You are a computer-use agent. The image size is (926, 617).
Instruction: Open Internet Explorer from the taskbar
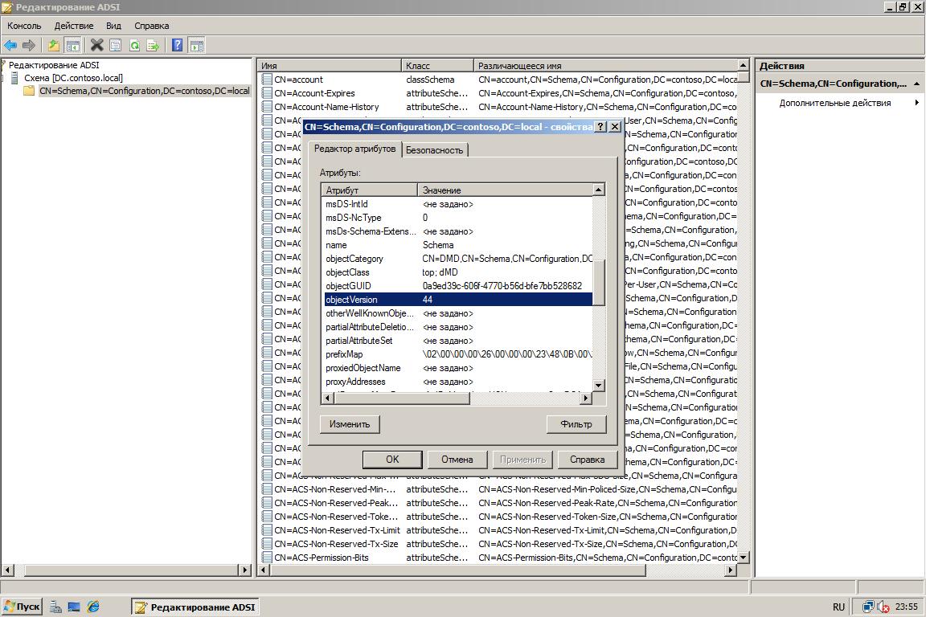[93, 607]
